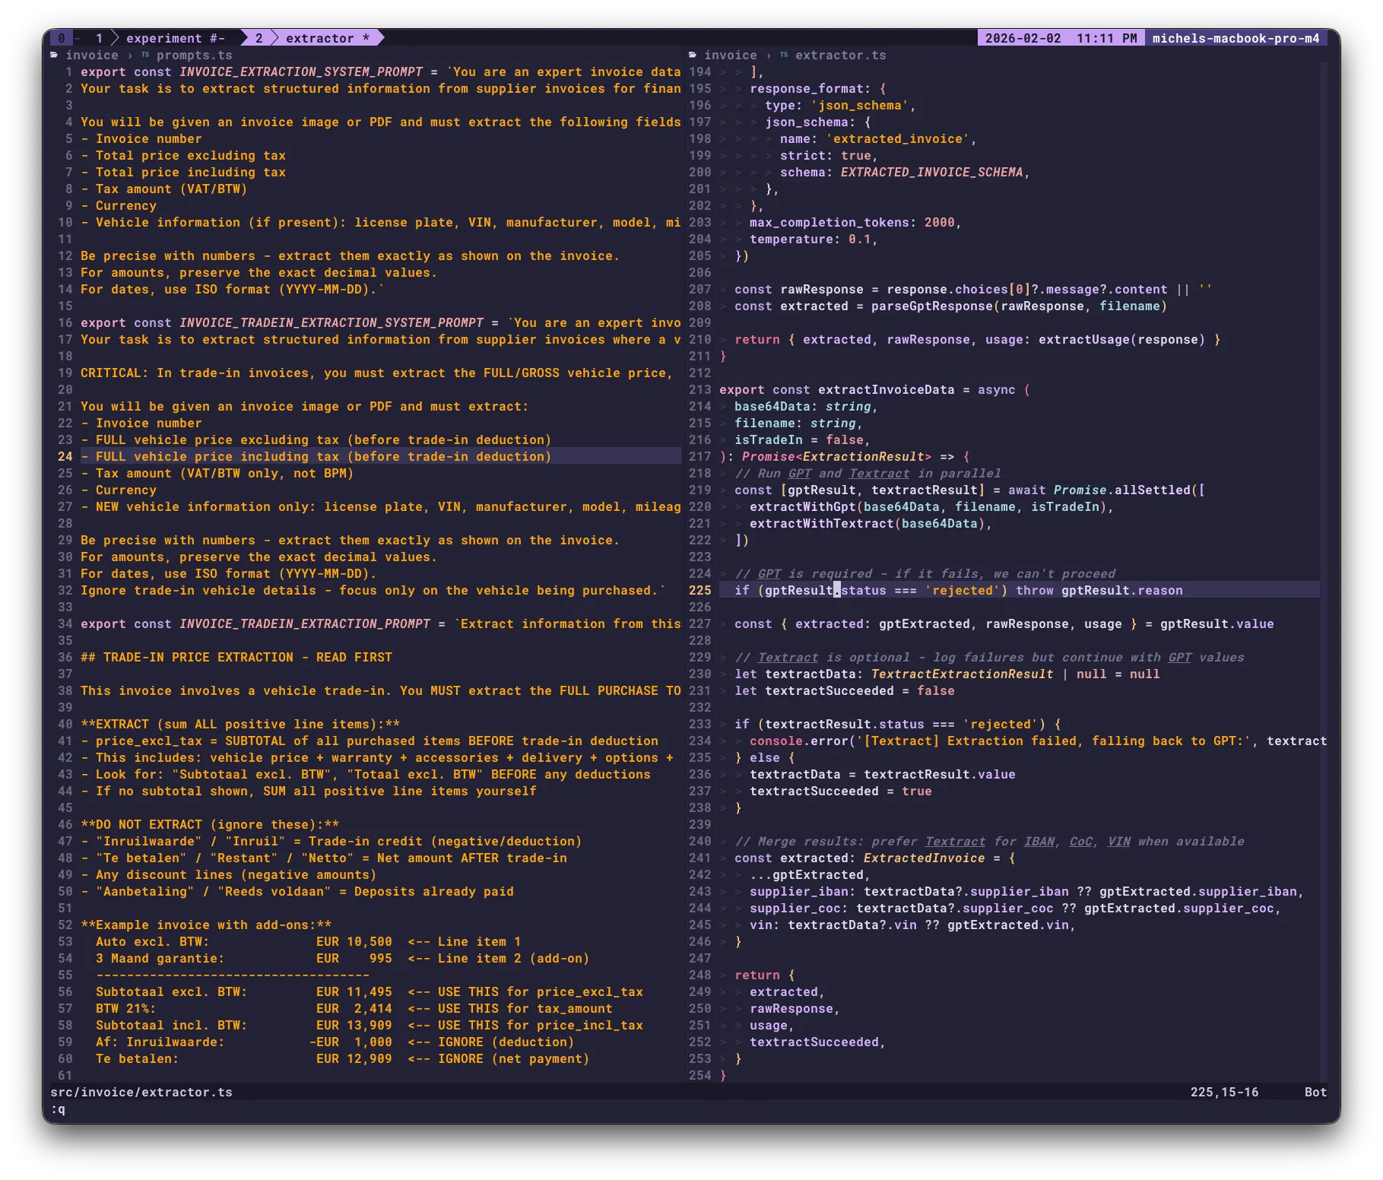Screen dimensions: 1383x1180
Task: Click INVOICE_TRADEIN_EXTRACTION_PROMPT on line 34
Action: click(305, 624)
